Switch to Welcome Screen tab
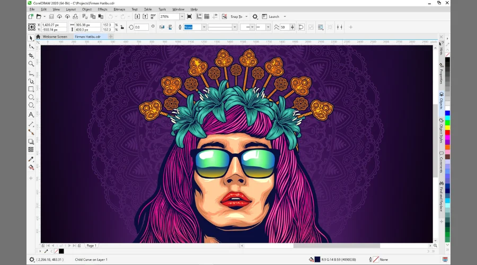Image resolution: width=477 pixels, height=265 pixels. pos(55,37)
